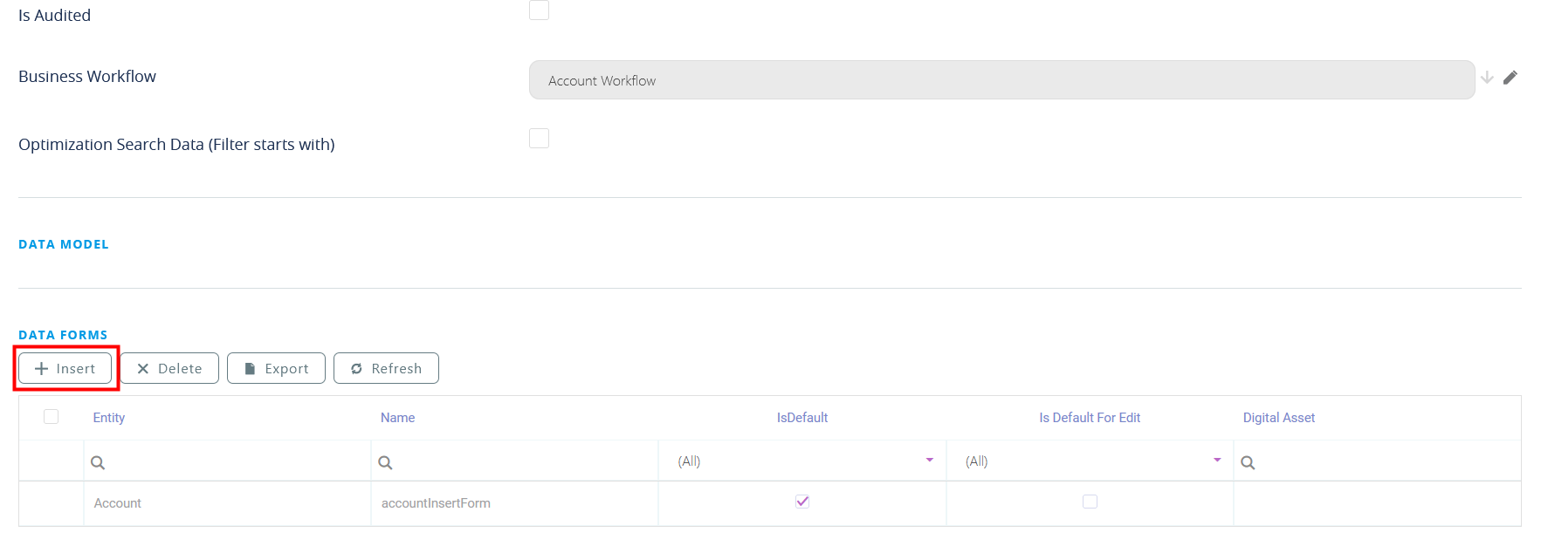Sort by the Name column header

(397, 418)
